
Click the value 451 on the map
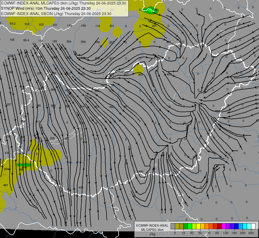click(x=97, y=107)
